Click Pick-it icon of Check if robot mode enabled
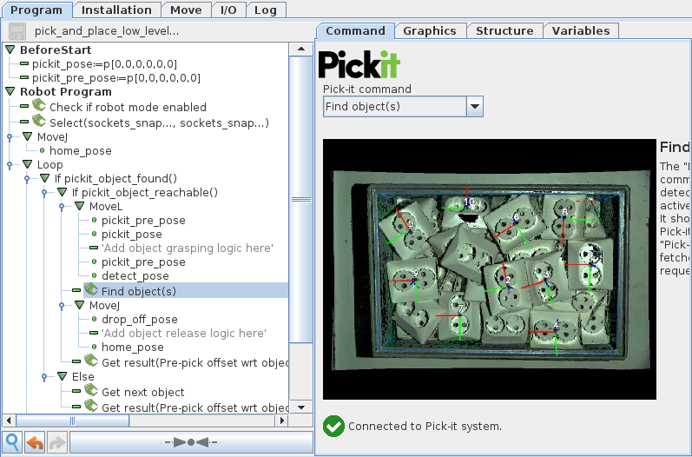The width and height of the screenshot is (692, 457). point(39,106)
